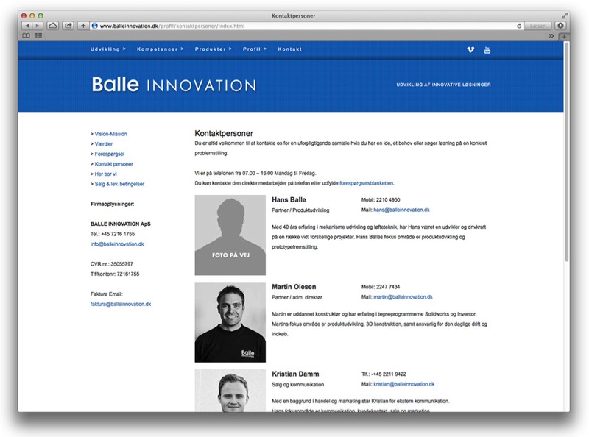
Task: Click the Share icon in toolbar
Action: coord(68,26)
